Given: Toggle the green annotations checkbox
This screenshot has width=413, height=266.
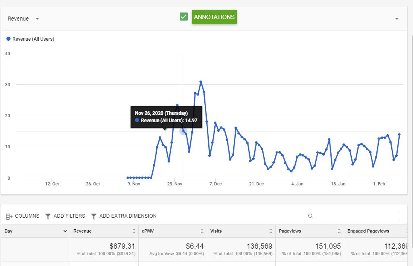Looking at the screenshot, I should coord(184,17).
